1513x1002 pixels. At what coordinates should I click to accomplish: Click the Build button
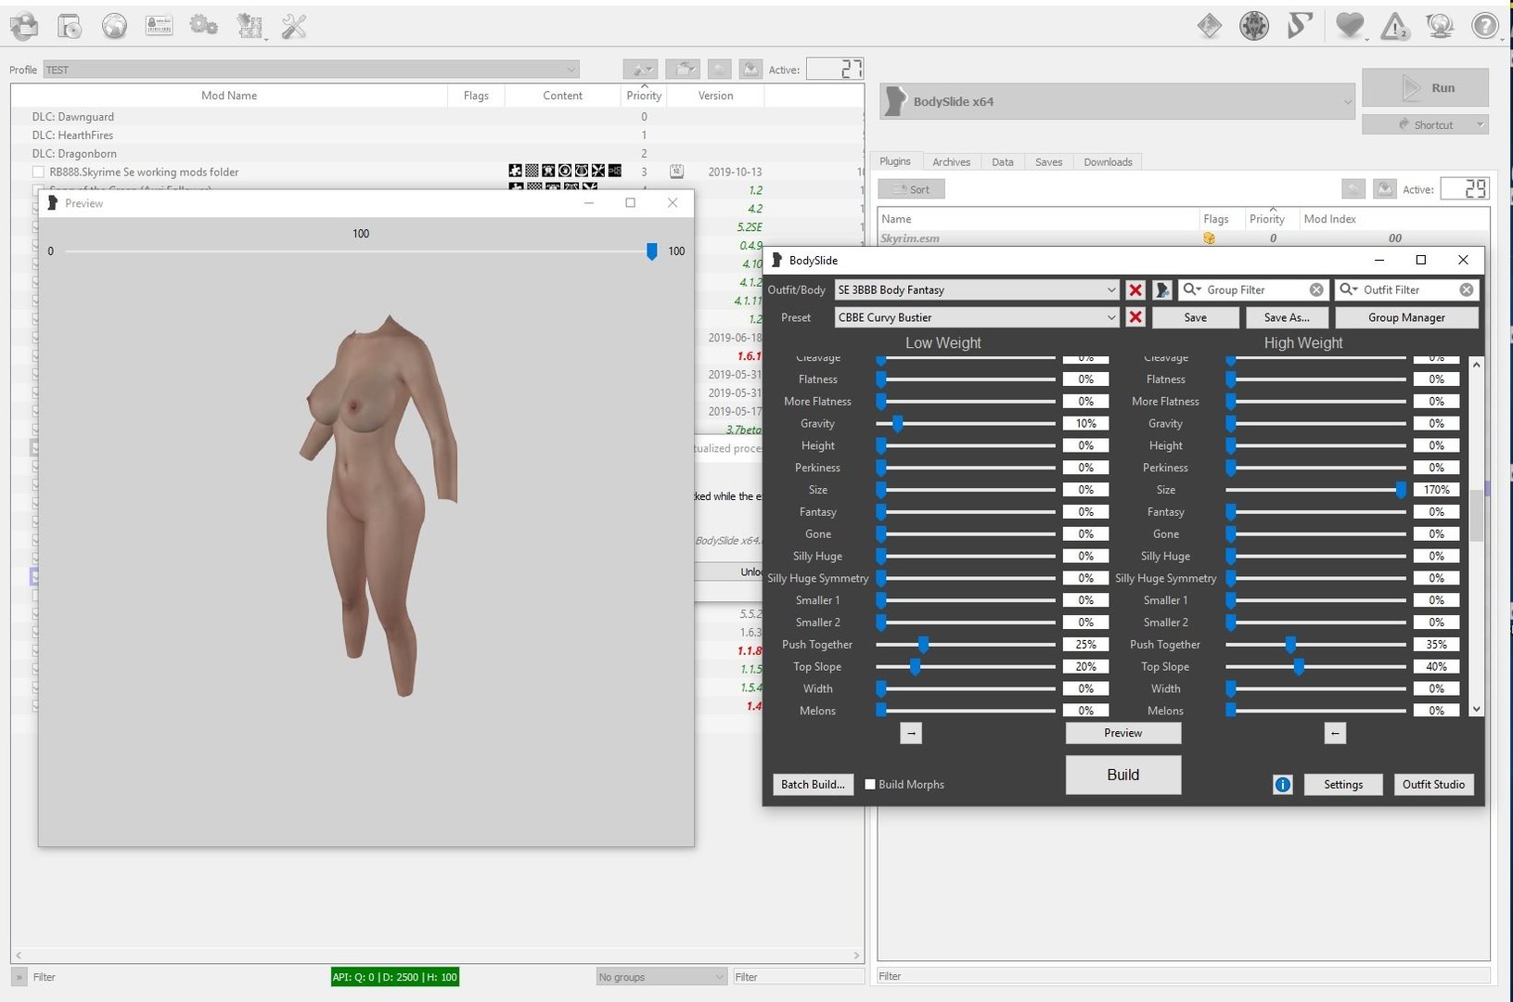click(1122, 775)
